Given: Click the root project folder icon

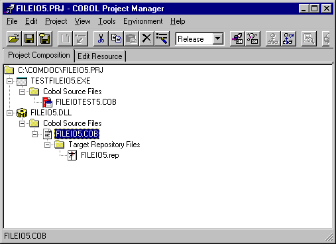Looking at the screenshot, I should pos(9,70).
